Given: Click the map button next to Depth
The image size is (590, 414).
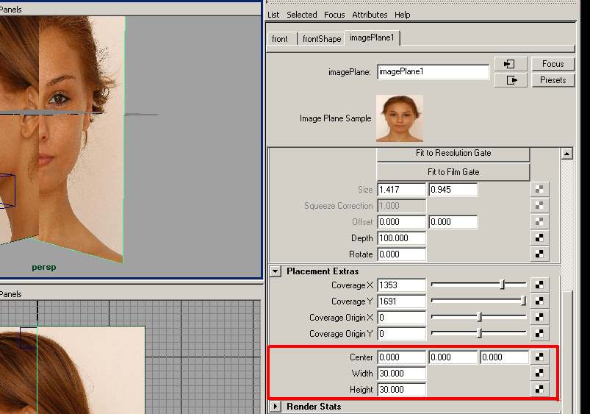Looking at the screenshot, I should (x=539, y=238).
